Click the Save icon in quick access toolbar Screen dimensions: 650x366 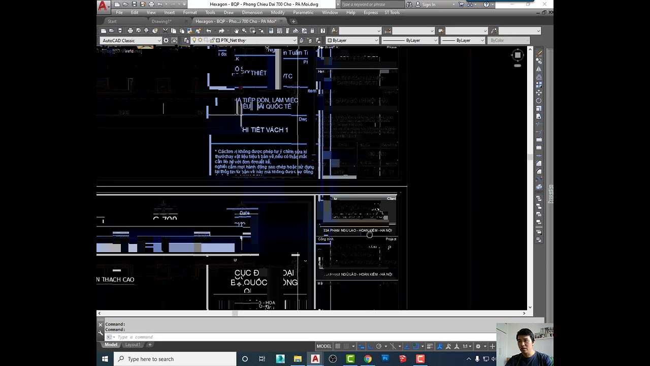pos(134,4)
